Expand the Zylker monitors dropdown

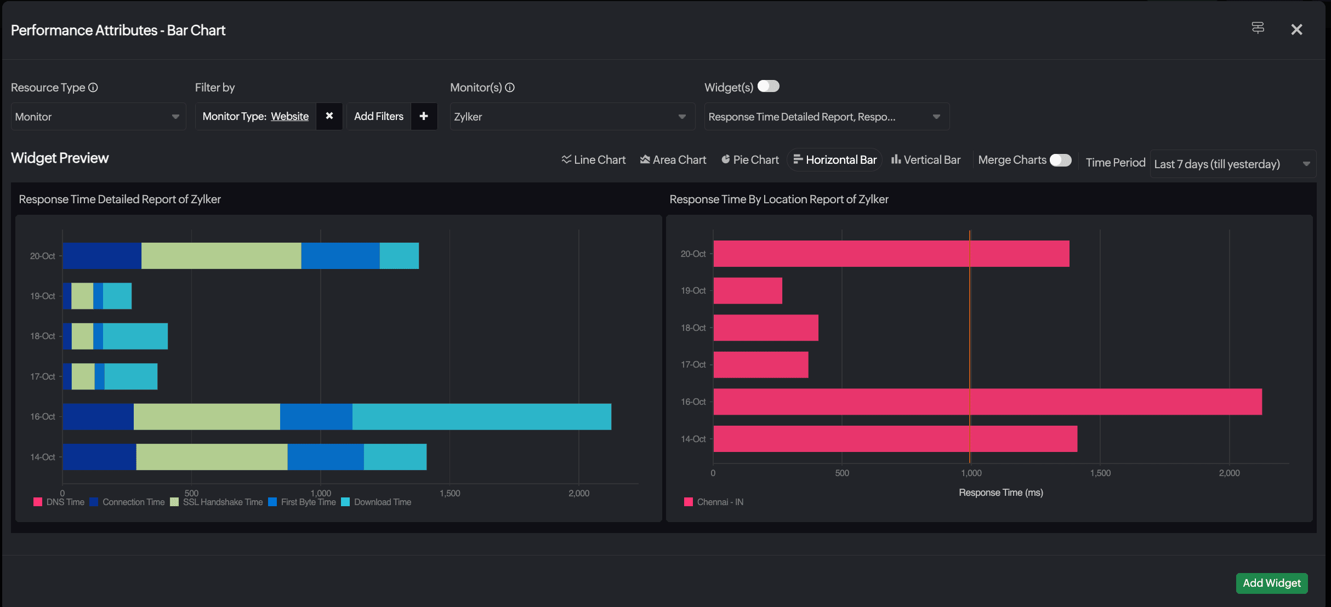[572, 117]
